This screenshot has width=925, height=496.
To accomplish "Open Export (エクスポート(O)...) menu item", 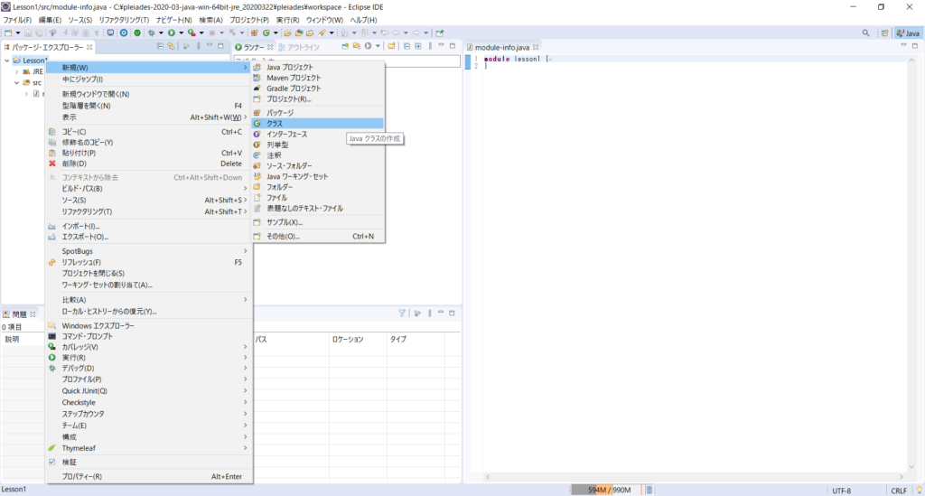I will click(149, 237).
